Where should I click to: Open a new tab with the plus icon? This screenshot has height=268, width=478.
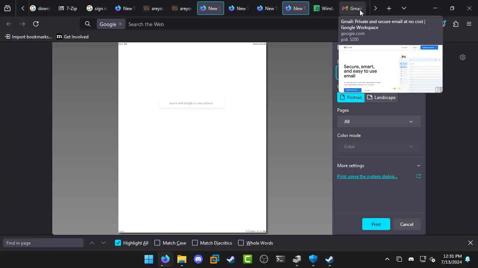tap(389, 8)
